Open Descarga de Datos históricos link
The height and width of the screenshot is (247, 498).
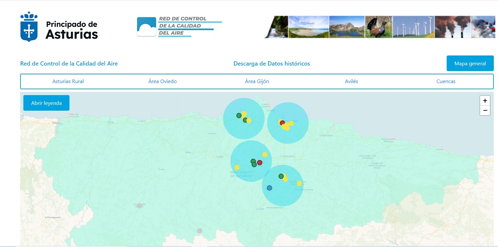pyautogui.click(x=271, y=64)
